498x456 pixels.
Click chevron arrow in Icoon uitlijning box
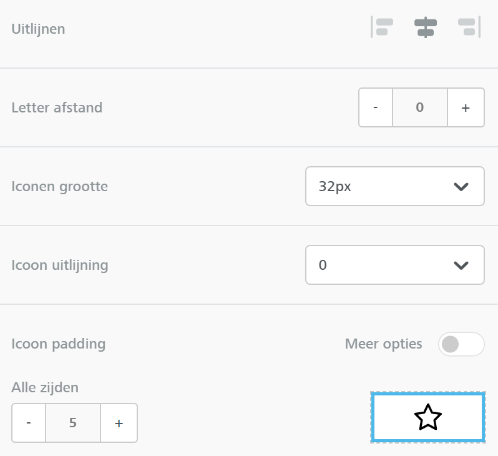coord(461,265)
